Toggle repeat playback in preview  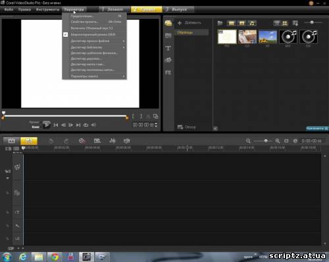tap(86, 125)
